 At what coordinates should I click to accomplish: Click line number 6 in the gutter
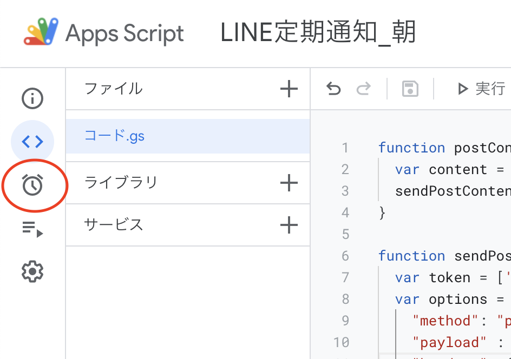pyautogui.click(x=345, y=256)
